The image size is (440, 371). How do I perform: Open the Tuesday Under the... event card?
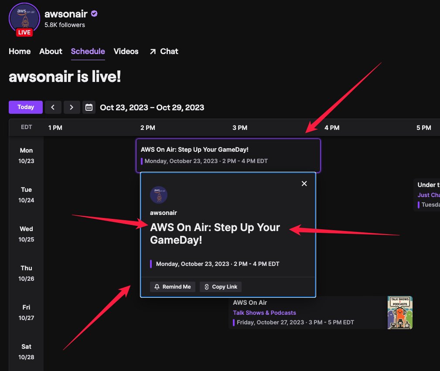point(427,195)
